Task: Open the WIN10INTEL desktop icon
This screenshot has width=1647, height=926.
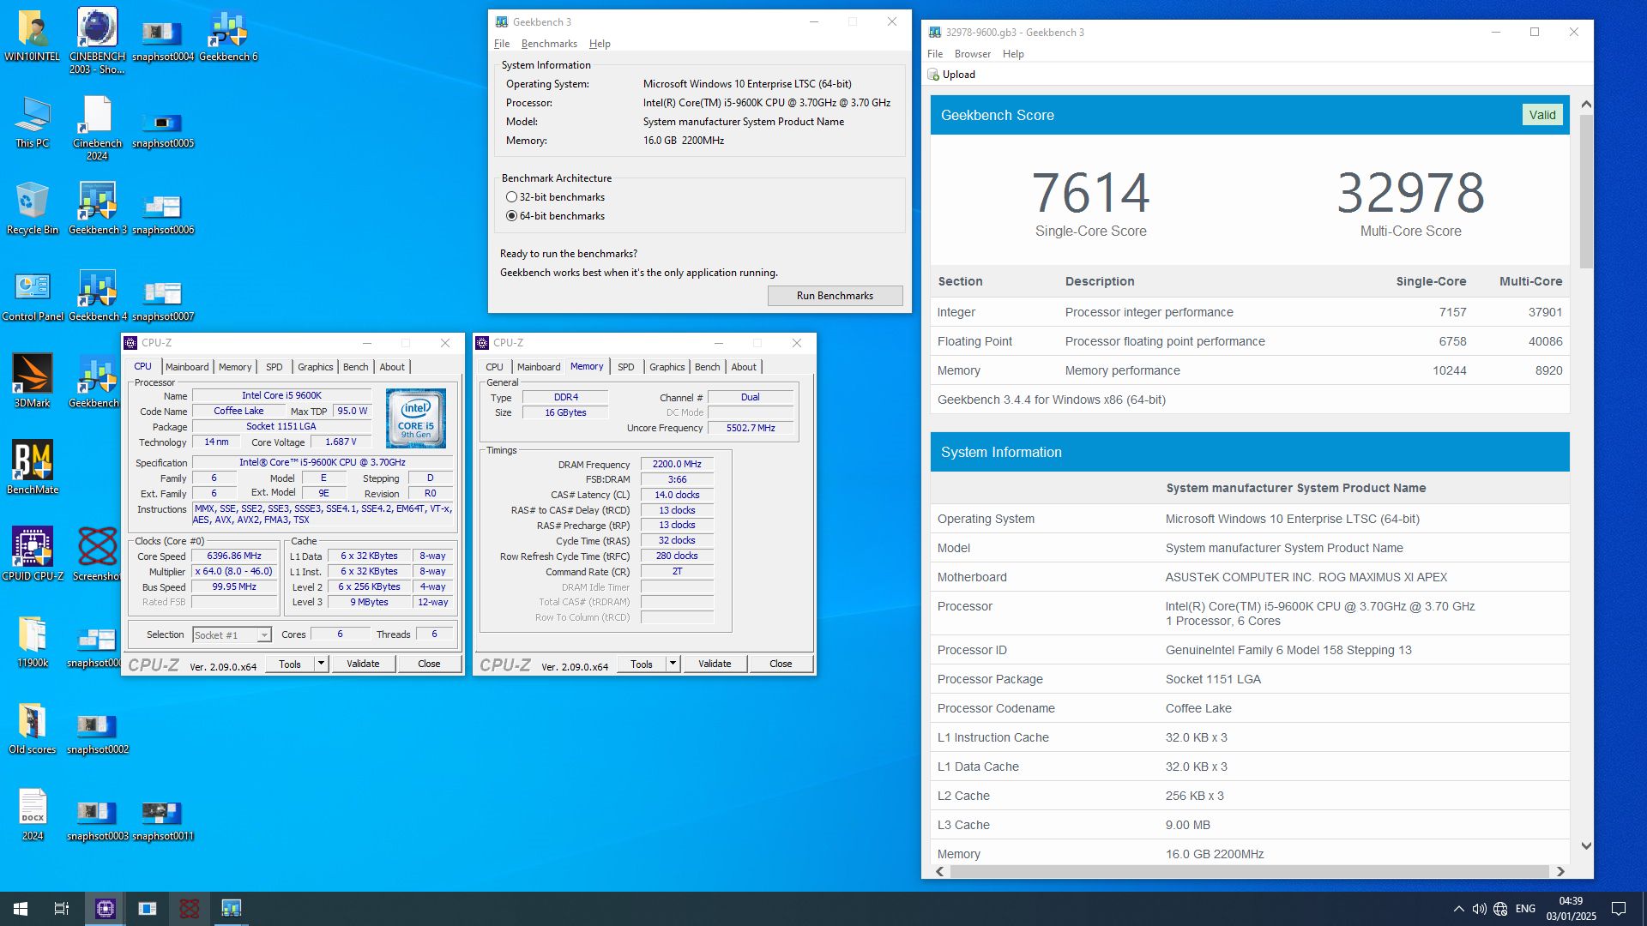Action: click(x=33, y=34)
